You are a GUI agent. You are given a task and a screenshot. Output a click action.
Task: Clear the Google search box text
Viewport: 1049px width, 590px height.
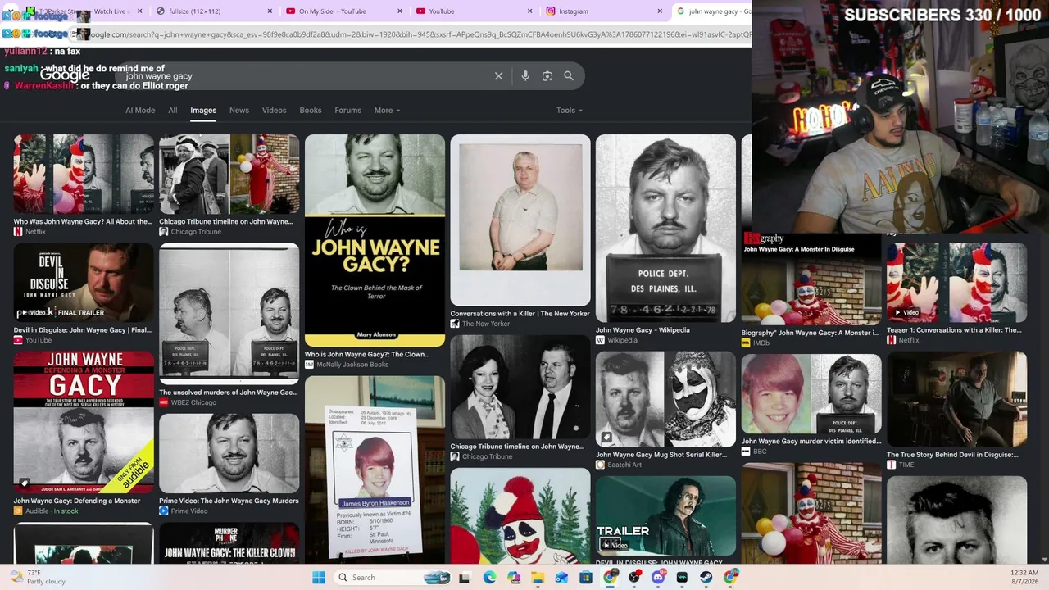coord(498,76)
